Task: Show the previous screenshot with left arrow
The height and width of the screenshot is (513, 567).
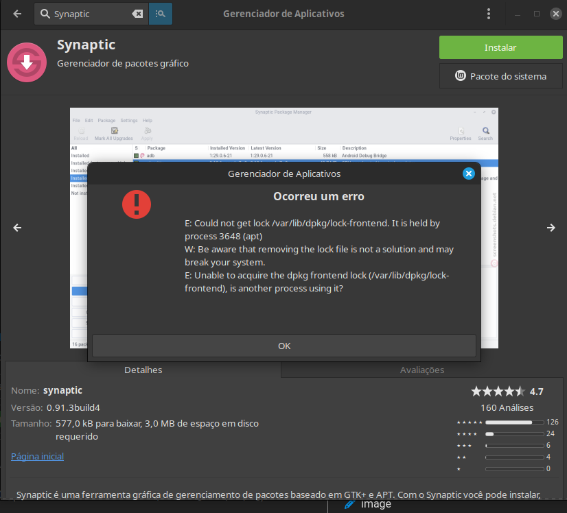Action: 18,228
